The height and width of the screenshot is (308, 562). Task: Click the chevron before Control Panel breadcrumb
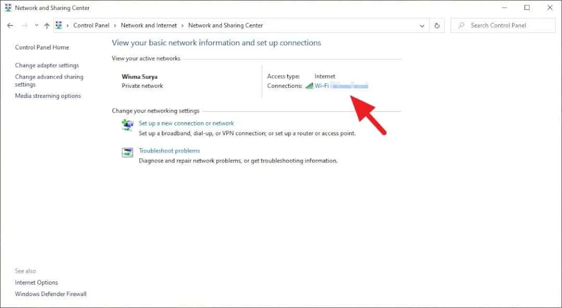click(67, 25)
